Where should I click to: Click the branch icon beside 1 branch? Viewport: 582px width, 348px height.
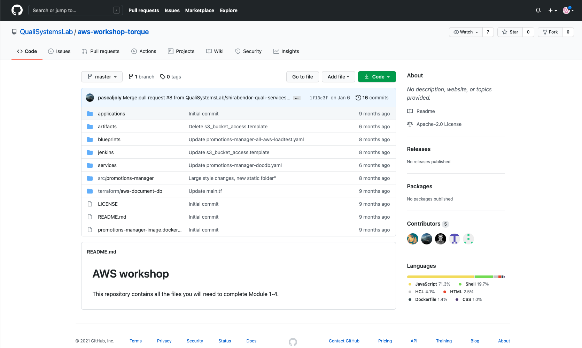click(131, 77)
